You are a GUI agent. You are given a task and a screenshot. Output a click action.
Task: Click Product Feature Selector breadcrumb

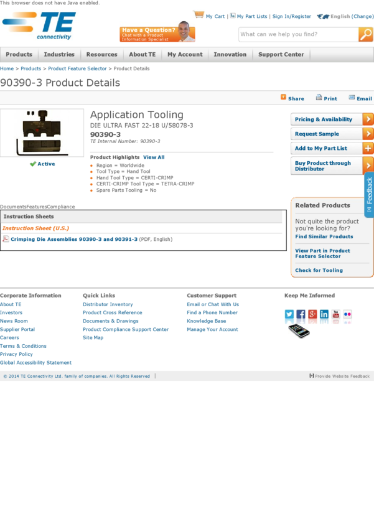(77, 68)
